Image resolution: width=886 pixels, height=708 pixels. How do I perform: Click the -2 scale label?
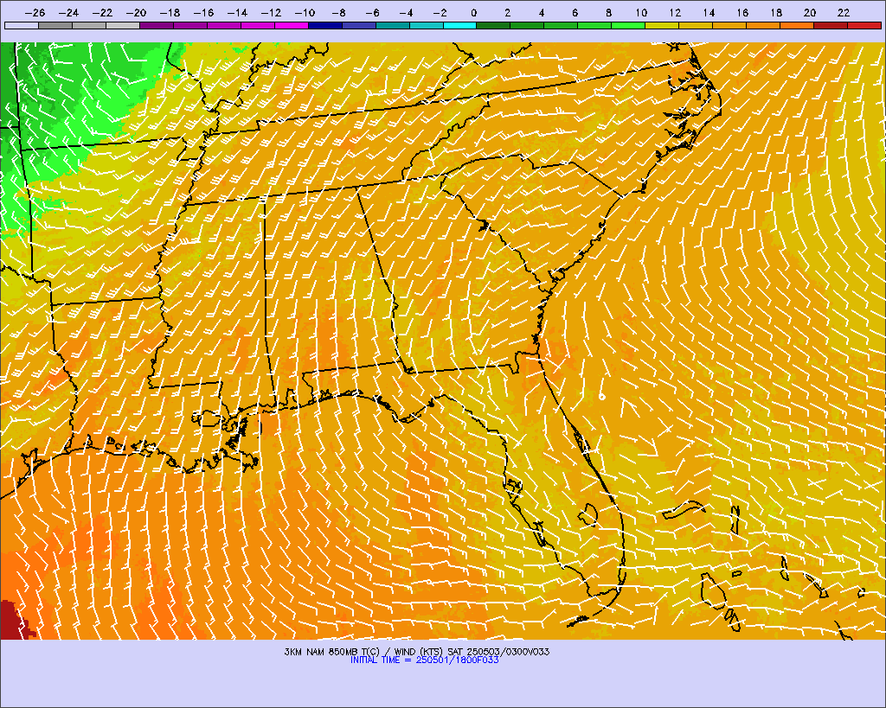click(440, 13)
